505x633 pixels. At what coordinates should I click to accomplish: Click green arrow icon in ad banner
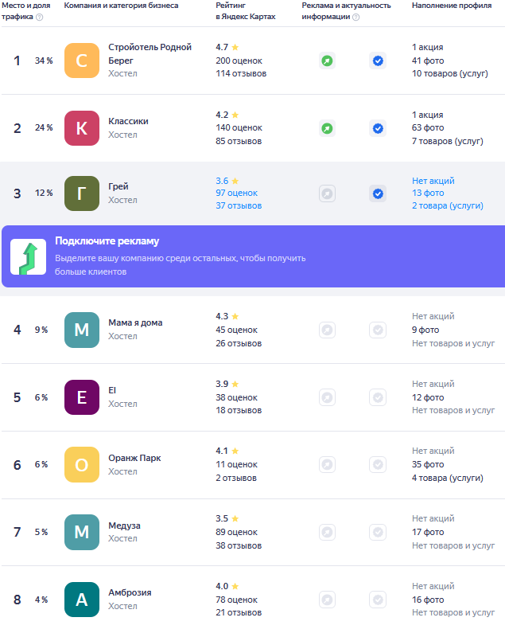(x=29, y=256)
